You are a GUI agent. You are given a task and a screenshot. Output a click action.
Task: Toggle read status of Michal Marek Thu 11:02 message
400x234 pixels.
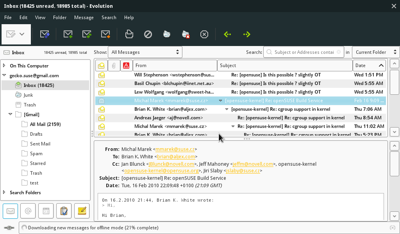pyautogui.click(x=102, y=126)
